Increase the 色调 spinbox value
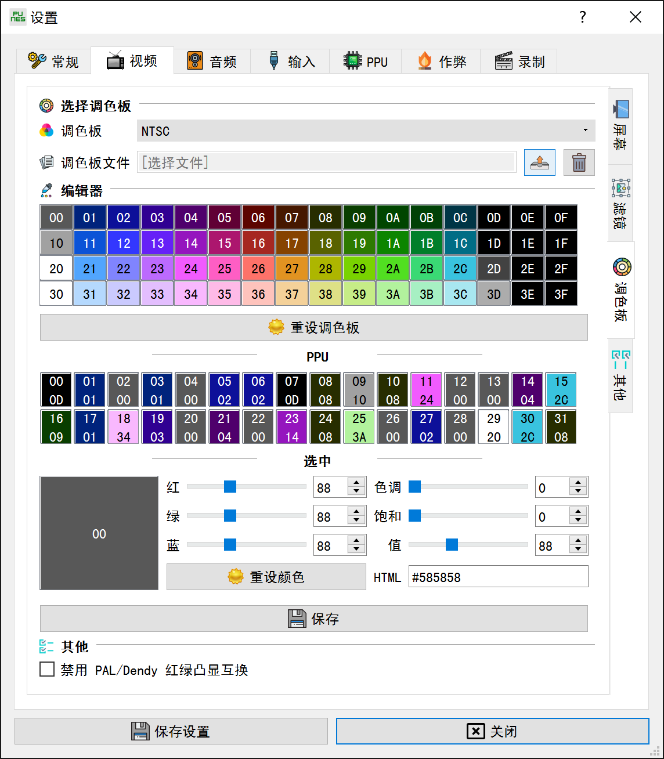Viewport: 664px width, 759px height. pyautogui.click(x=578, y=483)
